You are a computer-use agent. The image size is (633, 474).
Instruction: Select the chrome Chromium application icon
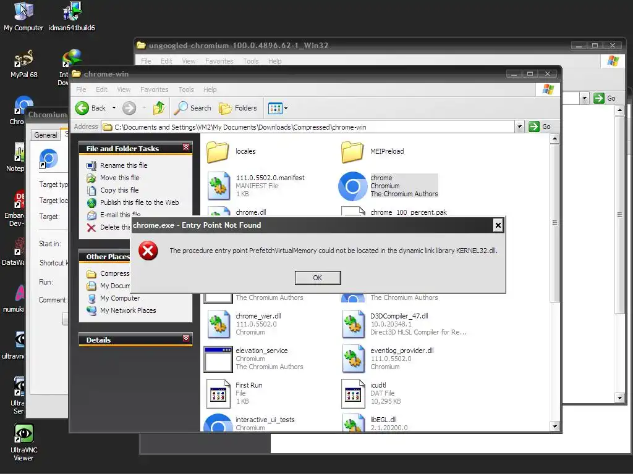353,186
